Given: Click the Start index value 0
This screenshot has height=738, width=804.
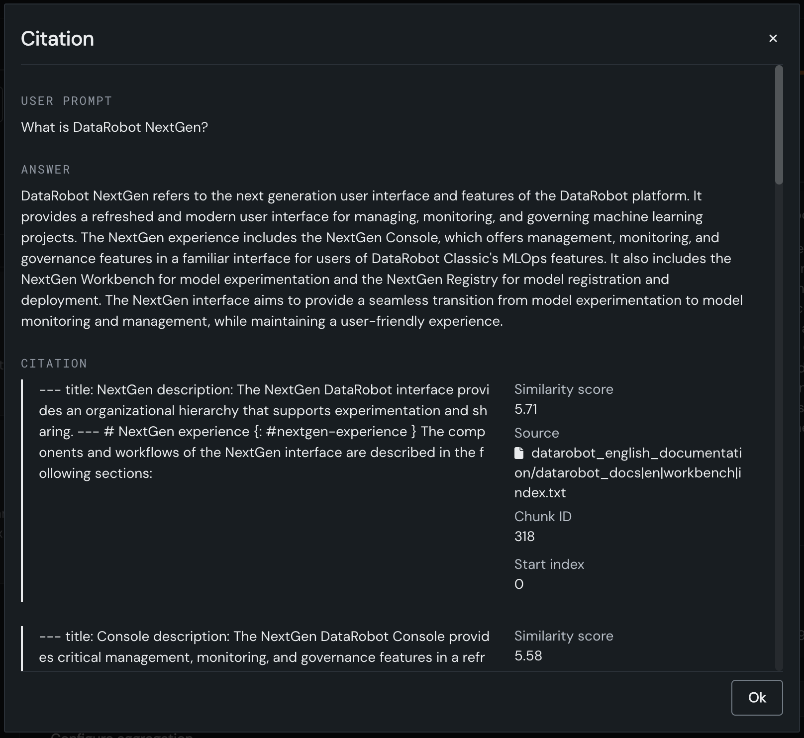Looking at the screenshot, I should coord(519,584).
